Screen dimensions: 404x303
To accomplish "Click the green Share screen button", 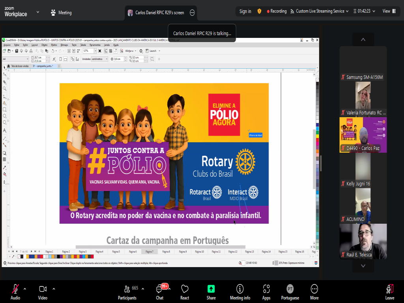I will click(211, 291).
